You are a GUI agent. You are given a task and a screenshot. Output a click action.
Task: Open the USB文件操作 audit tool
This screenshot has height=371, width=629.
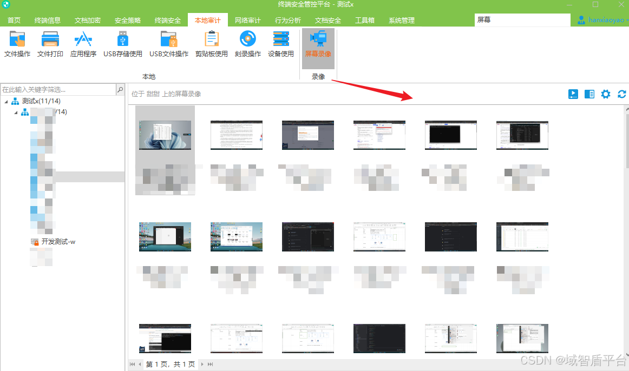169,44
